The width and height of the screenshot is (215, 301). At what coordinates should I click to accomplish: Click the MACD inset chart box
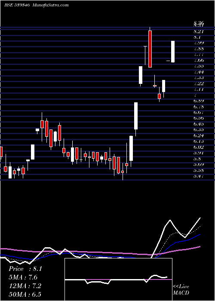pyautogui.click(x=118, y=279)
